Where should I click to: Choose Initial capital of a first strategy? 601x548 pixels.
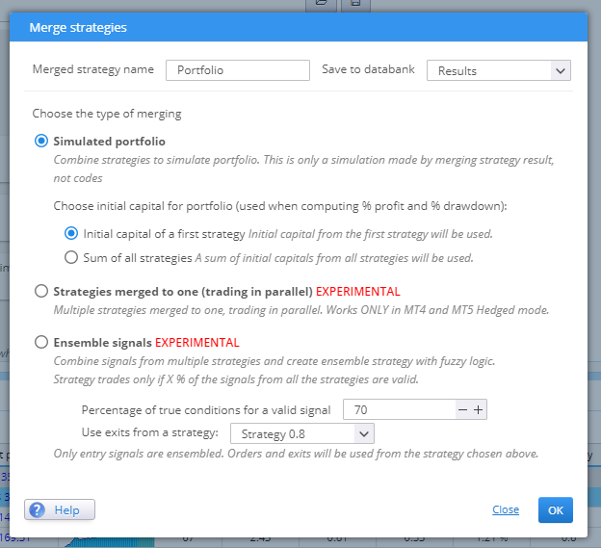71,233
